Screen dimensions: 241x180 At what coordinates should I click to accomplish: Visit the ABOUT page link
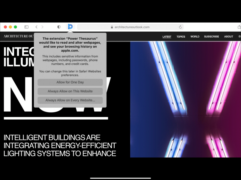(x=229, y=37)
